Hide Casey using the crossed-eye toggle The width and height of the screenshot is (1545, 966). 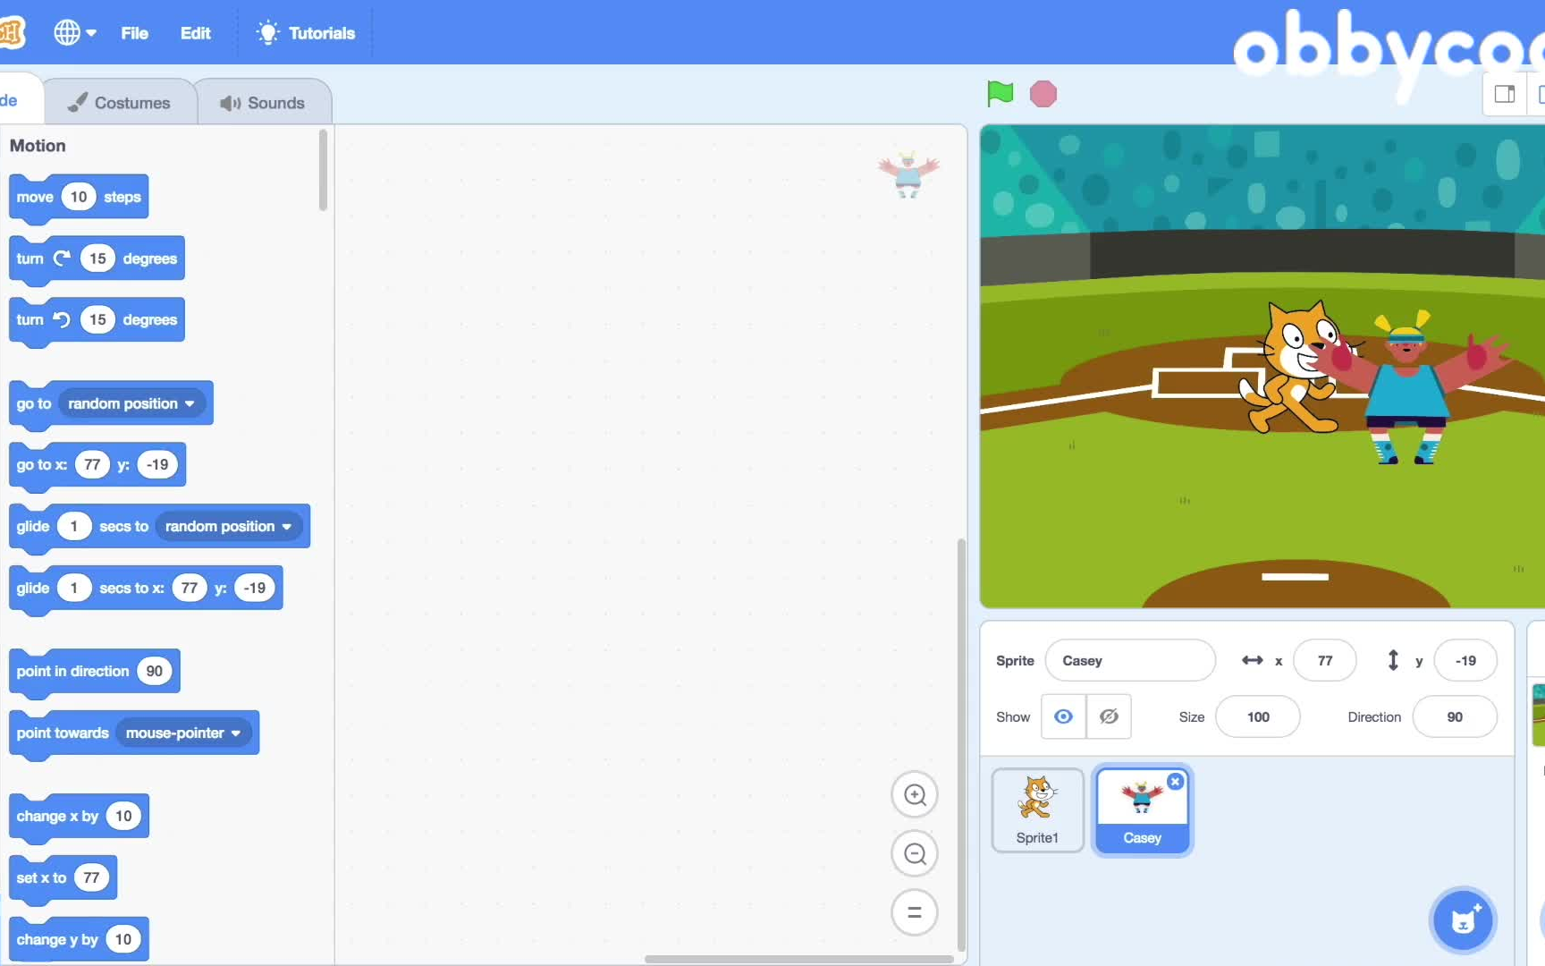[x=1109, y=716]
